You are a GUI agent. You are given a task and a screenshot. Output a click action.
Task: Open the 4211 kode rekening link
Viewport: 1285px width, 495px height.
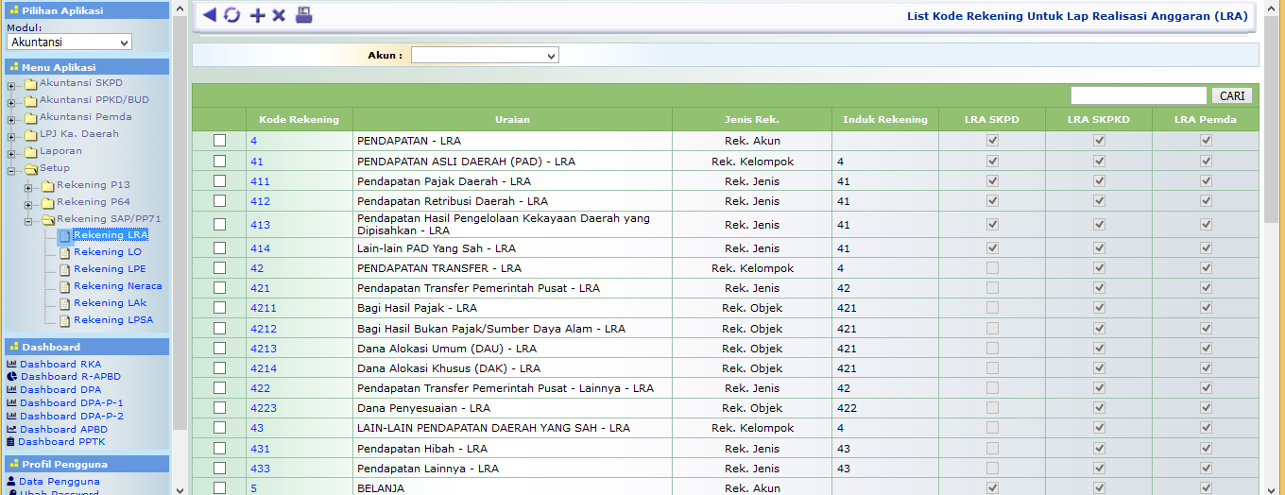point(263,308)
